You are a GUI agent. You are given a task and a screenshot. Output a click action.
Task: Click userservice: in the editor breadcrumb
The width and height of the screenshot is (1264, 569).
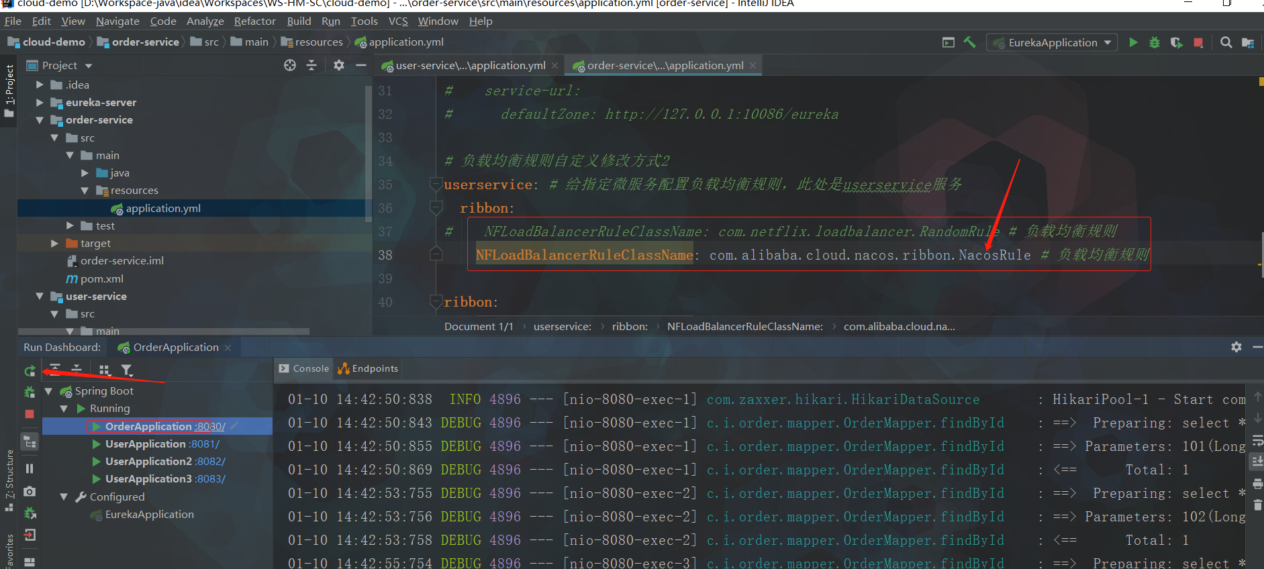[x=563, y=327]
